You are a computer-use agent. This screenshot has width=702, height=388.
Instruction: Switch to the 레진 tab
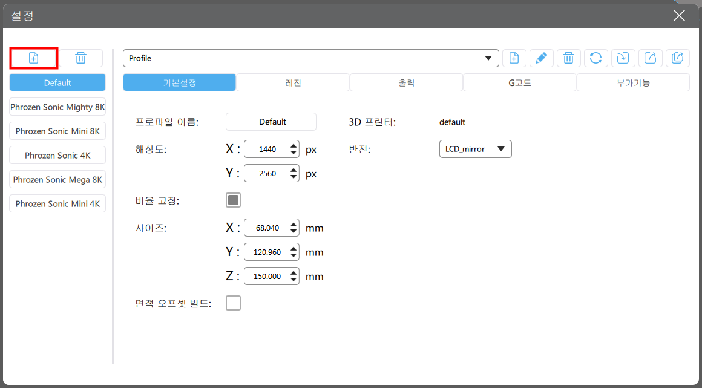pyautogui.click(x=294, y=83)
